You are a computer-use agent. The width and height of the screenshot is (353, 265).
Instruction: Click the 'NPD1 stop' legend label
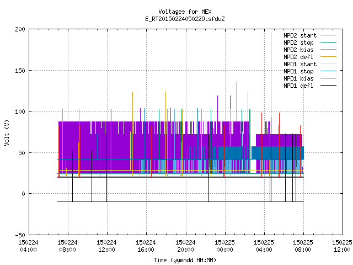298,71
